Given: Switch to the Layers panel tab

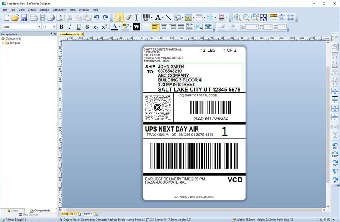Looking at the screenshot, I should click(x=13, y=210).
